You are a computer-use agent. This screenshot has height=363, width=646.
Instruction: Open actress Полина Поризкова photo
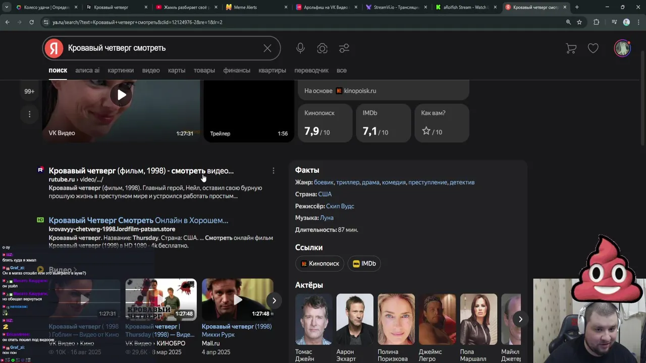click(396, 319)
